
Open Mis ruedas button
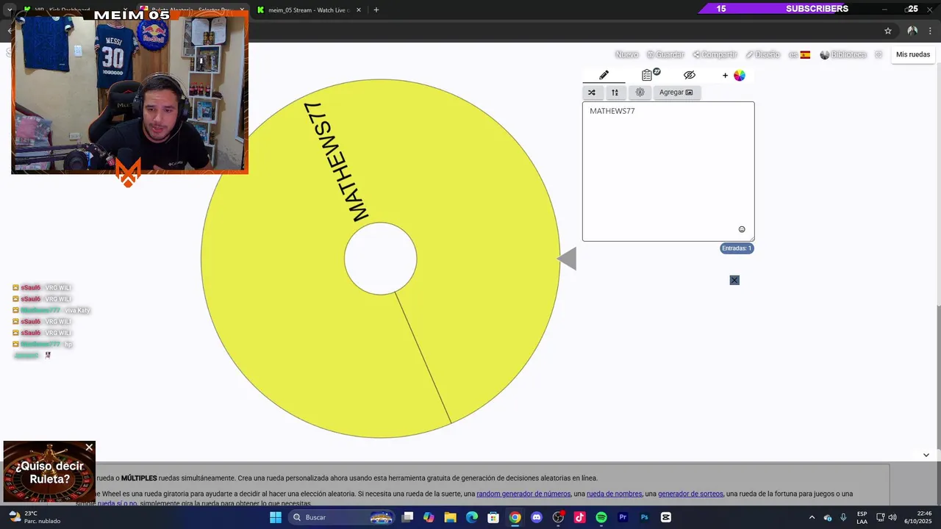(x=913, y=54)
